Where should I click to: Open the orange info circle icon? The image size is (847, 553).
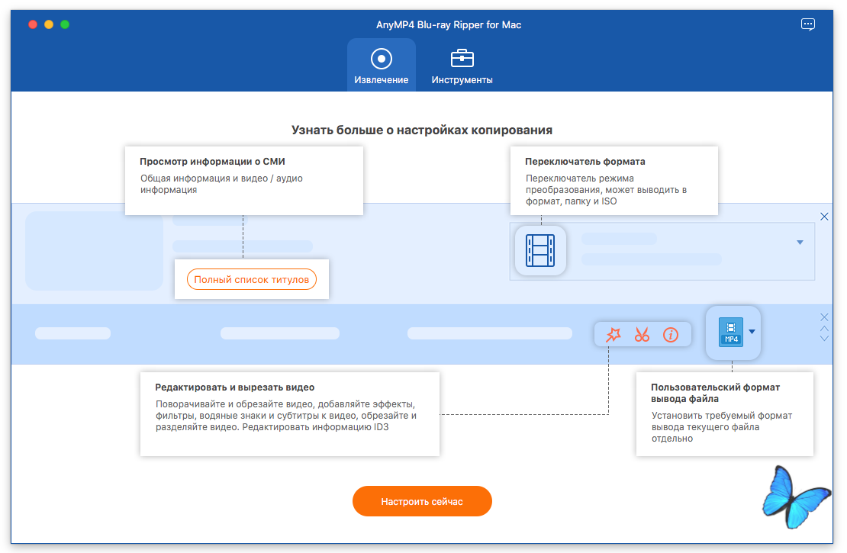tap(671, 334)
